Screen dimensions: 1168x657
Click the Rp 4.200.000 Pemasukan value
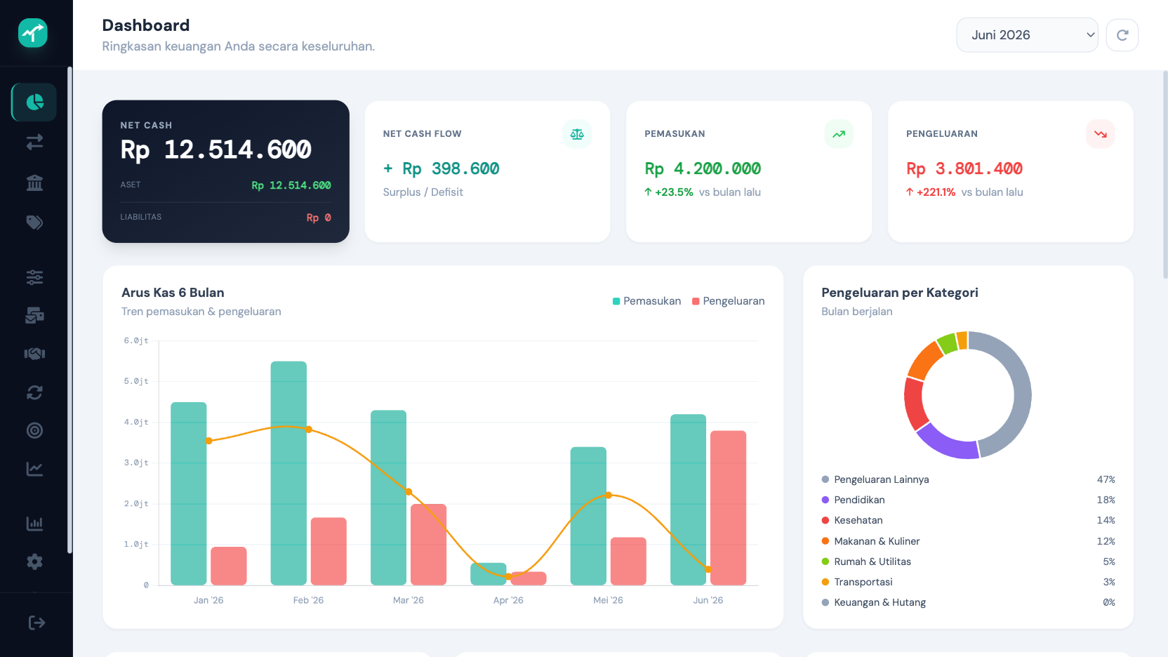pyautogui.click(x=703, y=168)
